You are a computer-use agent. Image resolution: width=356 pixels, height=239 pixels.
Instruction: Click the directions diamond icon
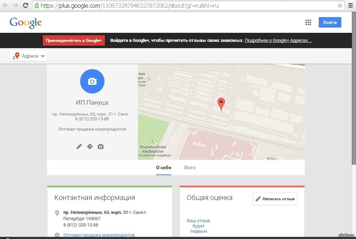click(90, 147)
